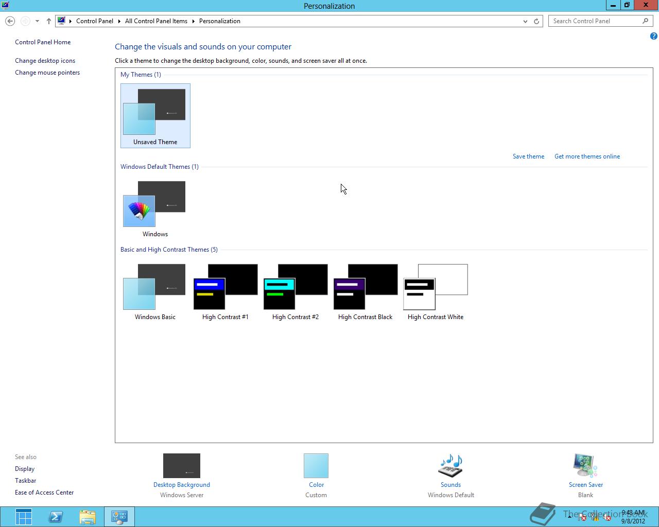Image resolution: width=659 pixels, height=527 pixels.
Task: Open the Display link under See also
Action: [x=25, y=469]
